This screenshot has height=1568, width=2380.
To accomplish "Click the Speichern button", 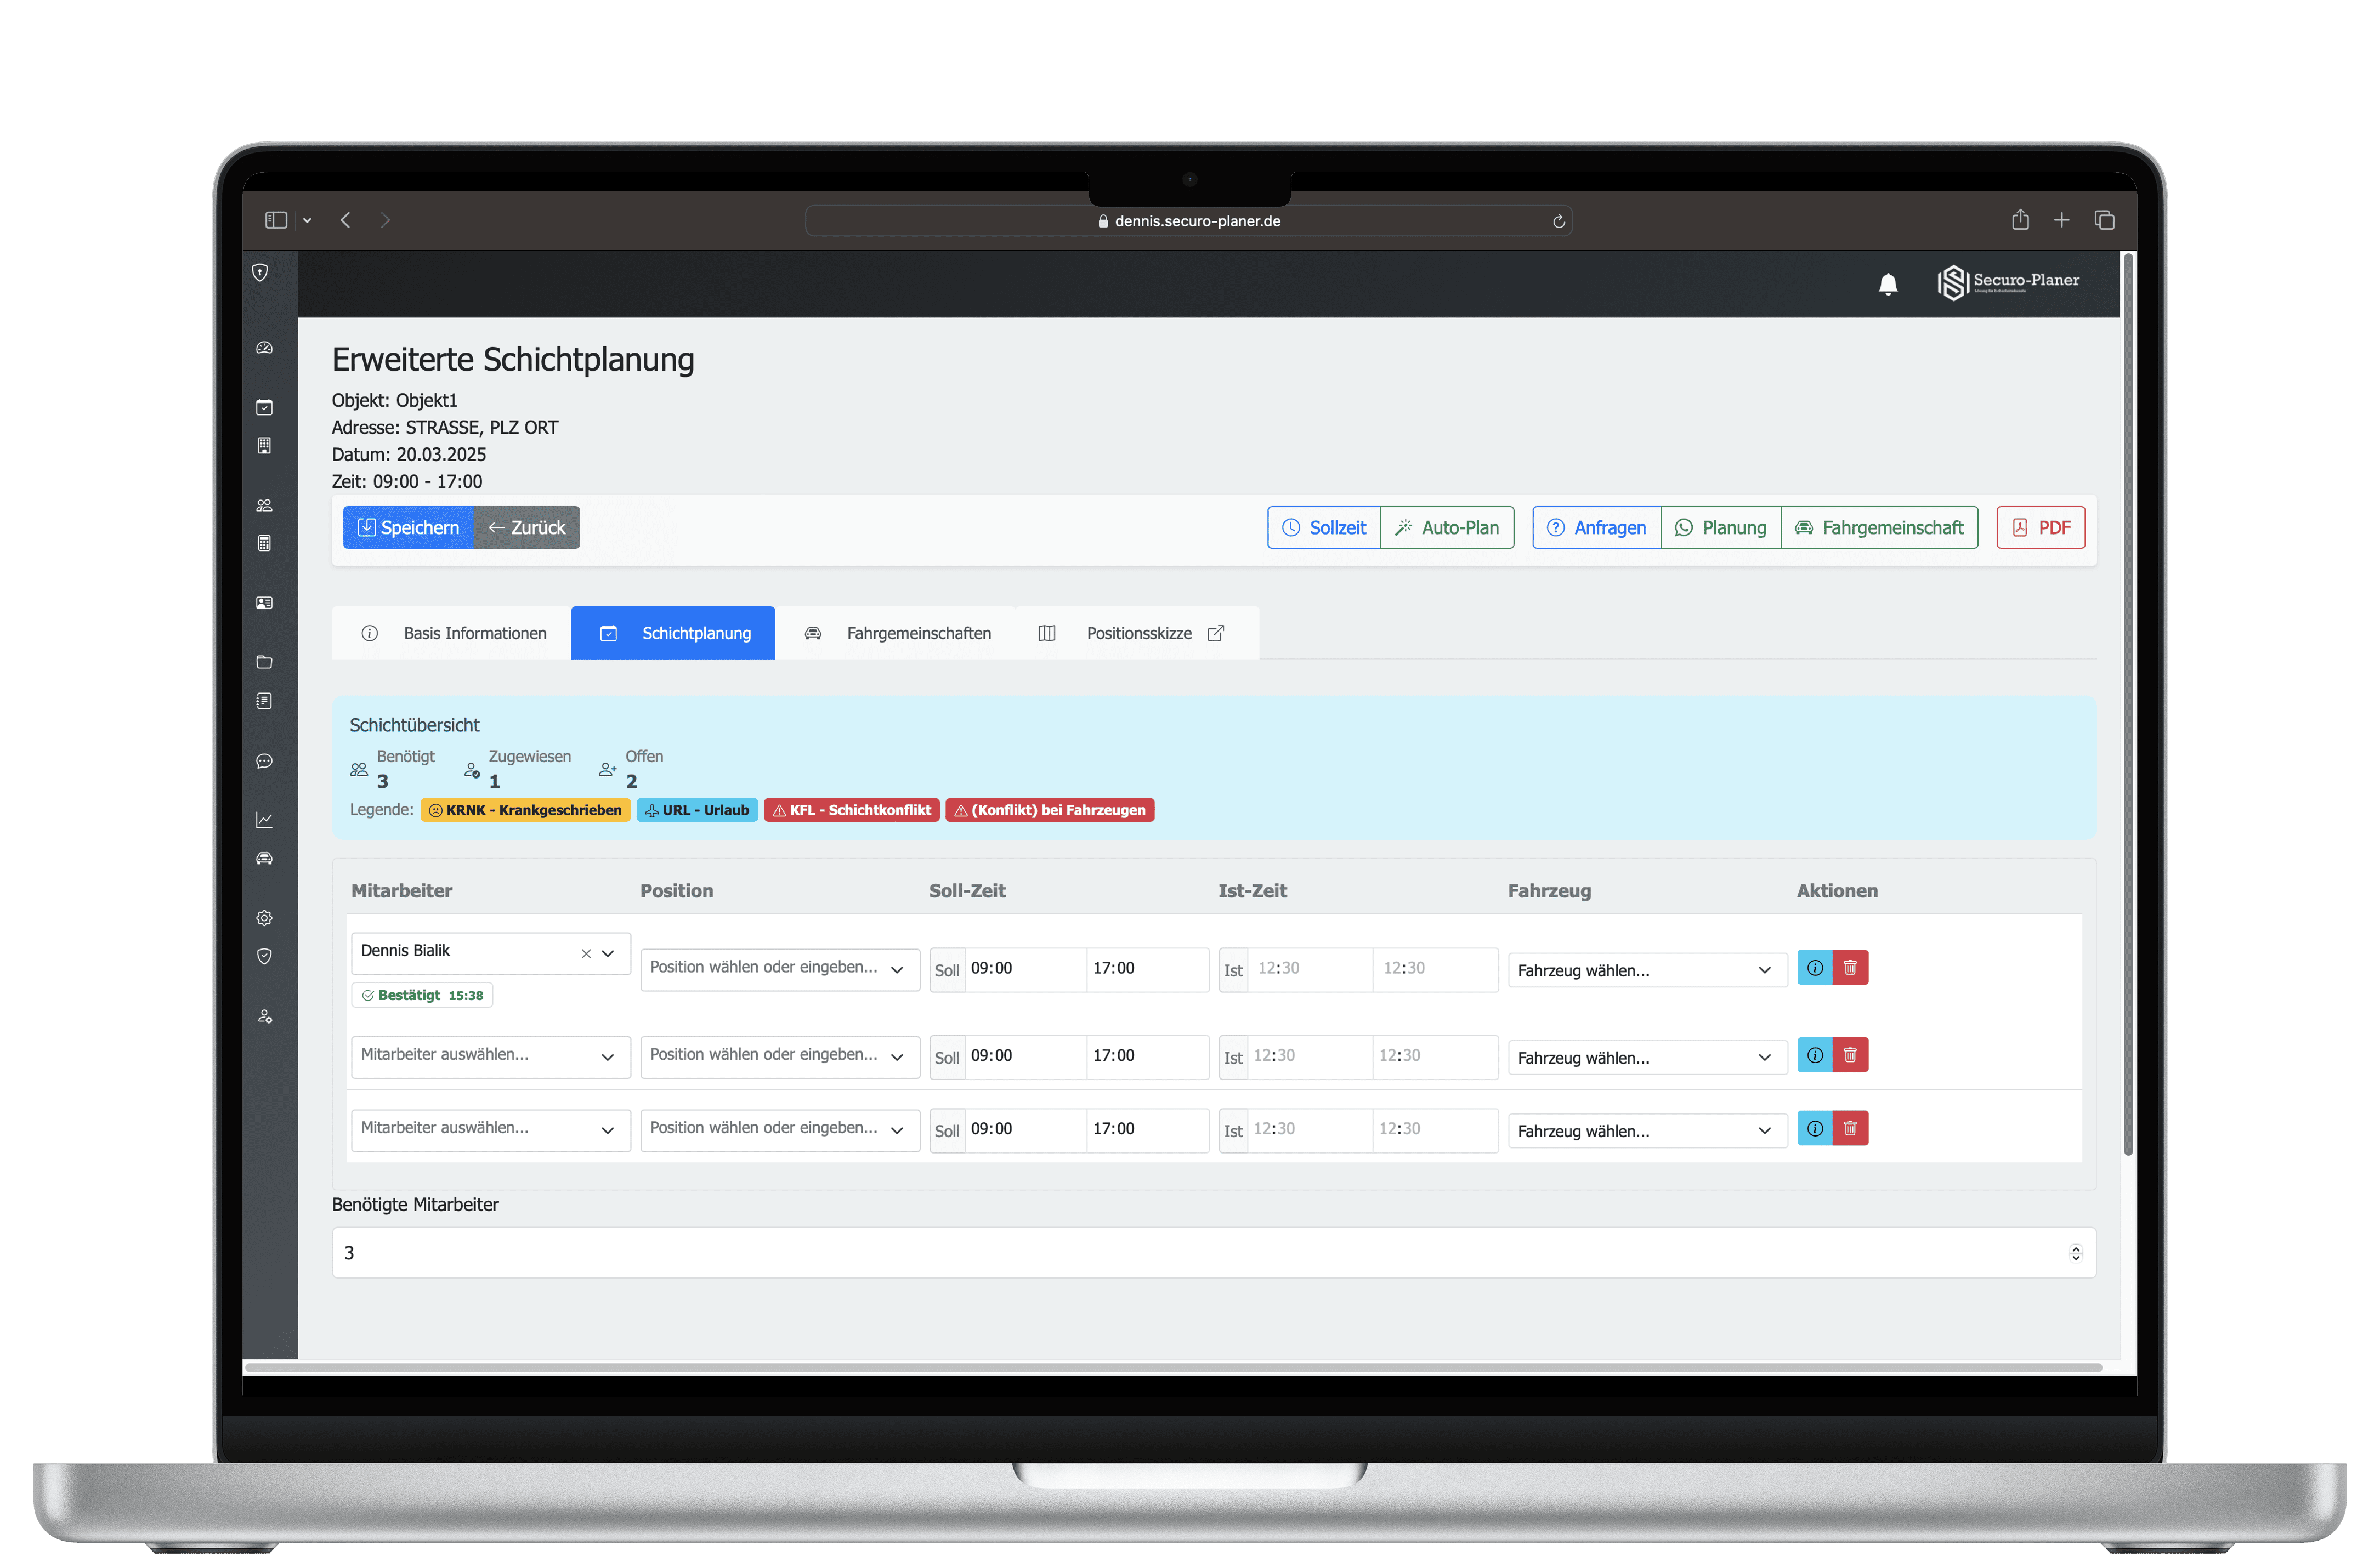I will (408, 527).
